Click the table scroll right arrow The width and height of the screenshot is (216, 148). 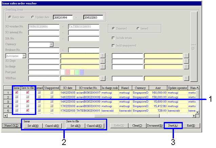click(194, 116)
